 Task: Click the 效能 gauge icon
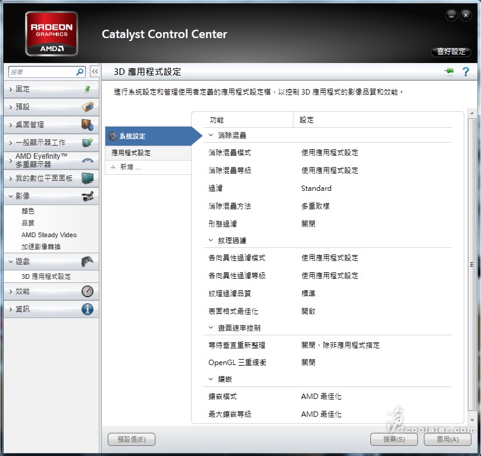pos(88,291)
